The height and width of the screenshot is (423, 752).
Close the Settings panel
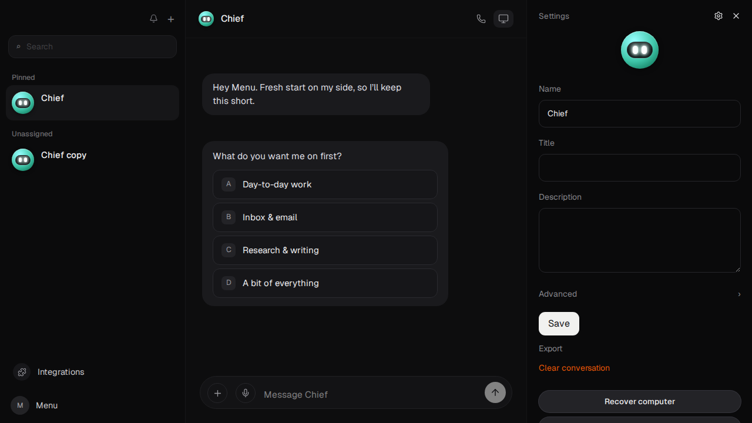pyautogui.click(x=736, y=16)
